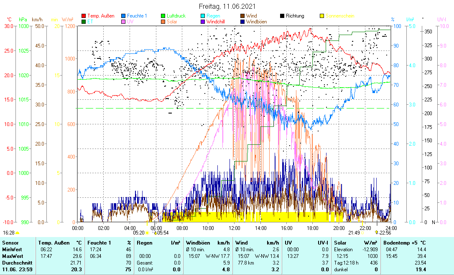Click the MaxWert row label
Viewport: 454px width, 275px height.
tap(12, 256)
